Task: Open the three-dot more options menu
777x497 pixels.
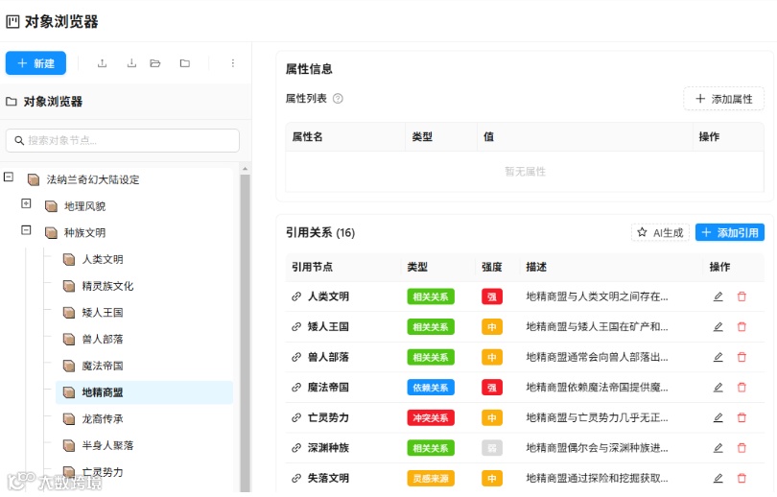Action: tap(233, 63)
